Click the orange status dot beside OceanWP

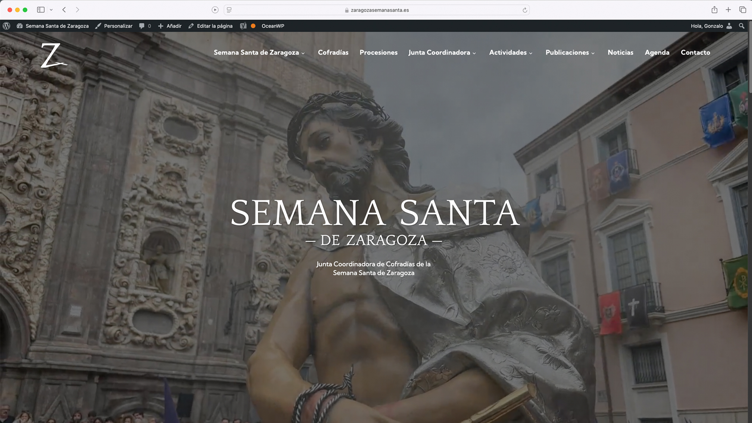(253, 26)
